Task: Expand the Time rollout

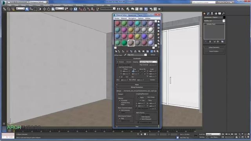Action: click(137, 127)
